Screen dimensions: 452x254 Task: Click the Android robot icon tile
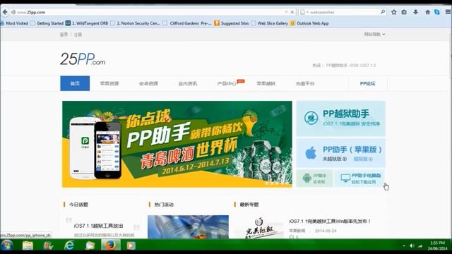pos(307,179)
